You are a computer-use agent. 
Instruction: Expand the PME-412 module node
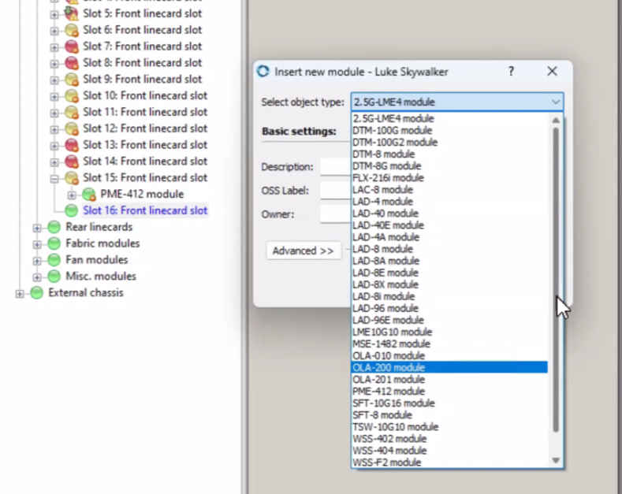click(x=72, y=195)
